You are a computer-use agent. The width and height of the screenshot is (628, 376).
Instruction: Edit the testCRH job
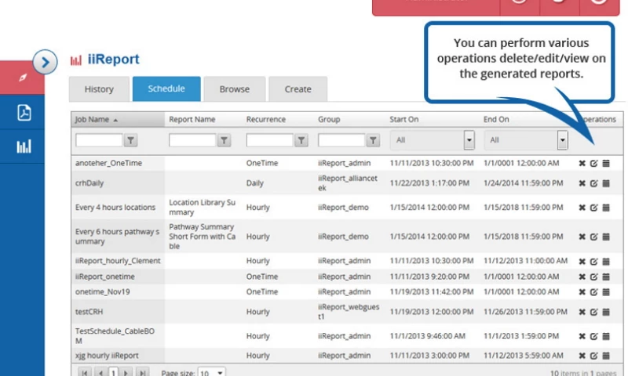[x=593, y=312]
